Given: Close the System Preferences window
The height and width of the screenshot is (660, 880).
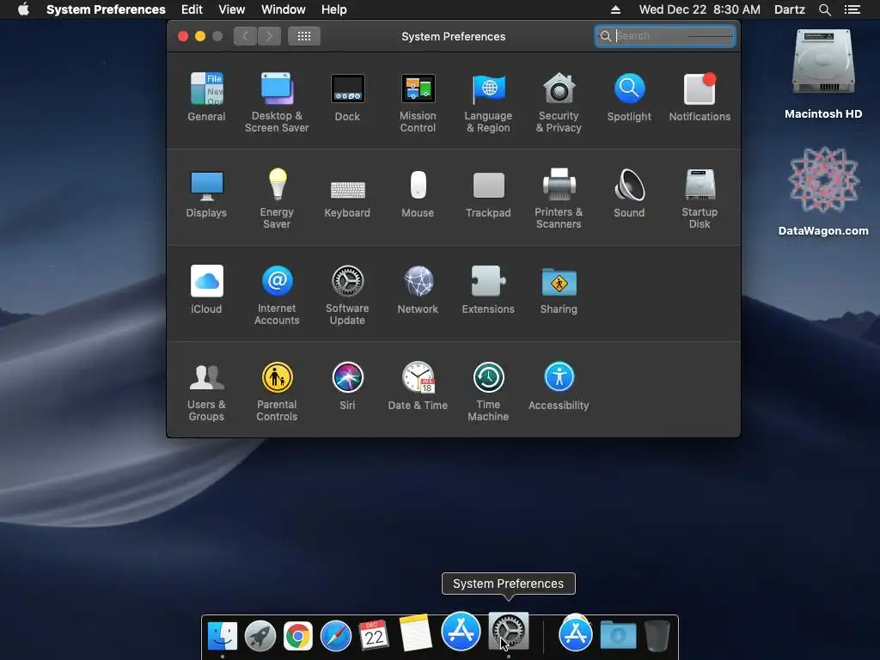Looking at the screenshot, I should point(183,36).
